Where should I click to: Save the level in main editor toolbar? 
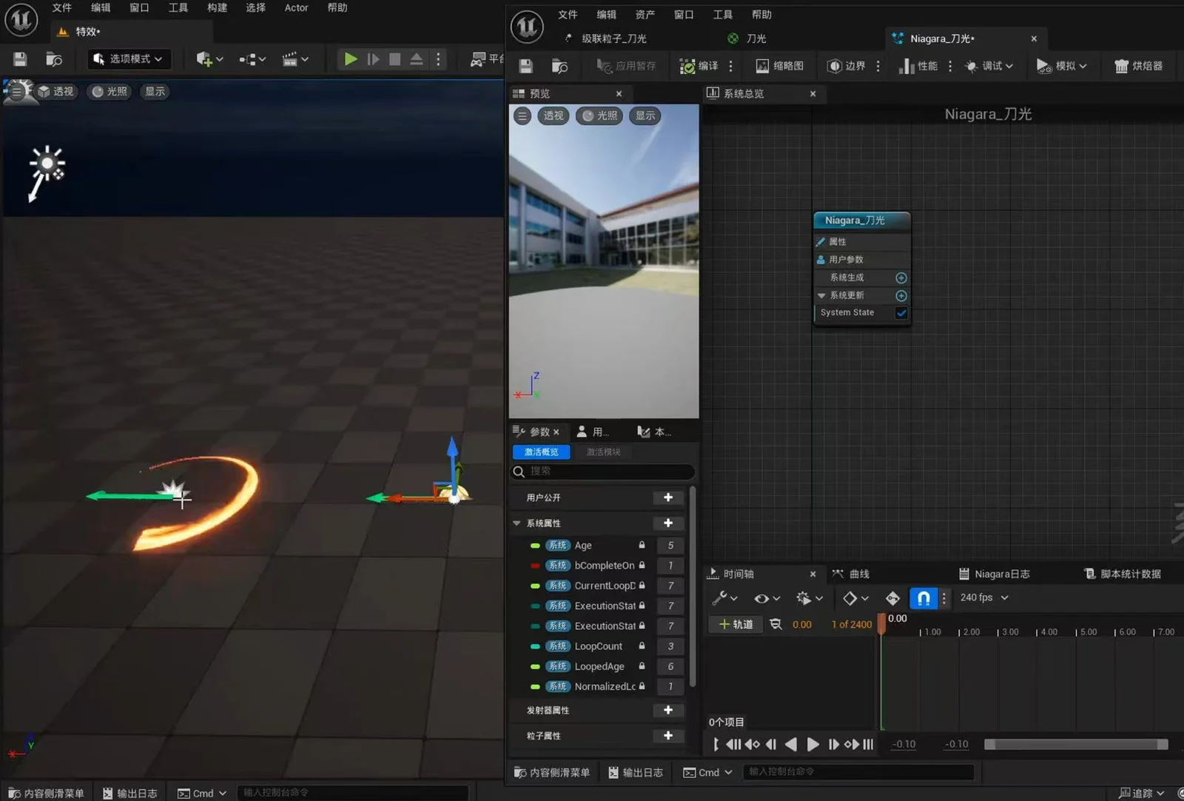point(20,59)
